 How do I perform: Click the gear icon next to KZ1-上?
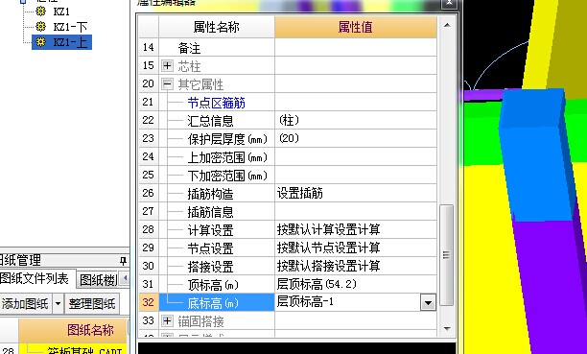(x=40, y=42)
